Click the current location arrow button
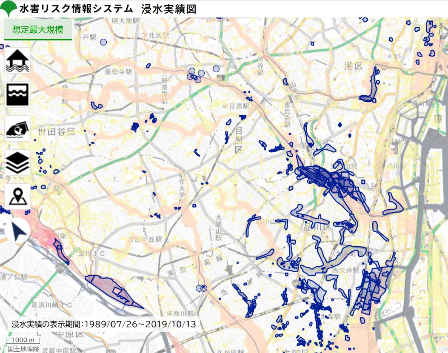448x353 pixels. pos(17,231)
